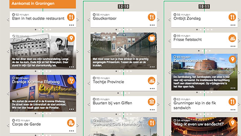Select first pagination dot below Eten in het oudste restaurant

point(35,29)
